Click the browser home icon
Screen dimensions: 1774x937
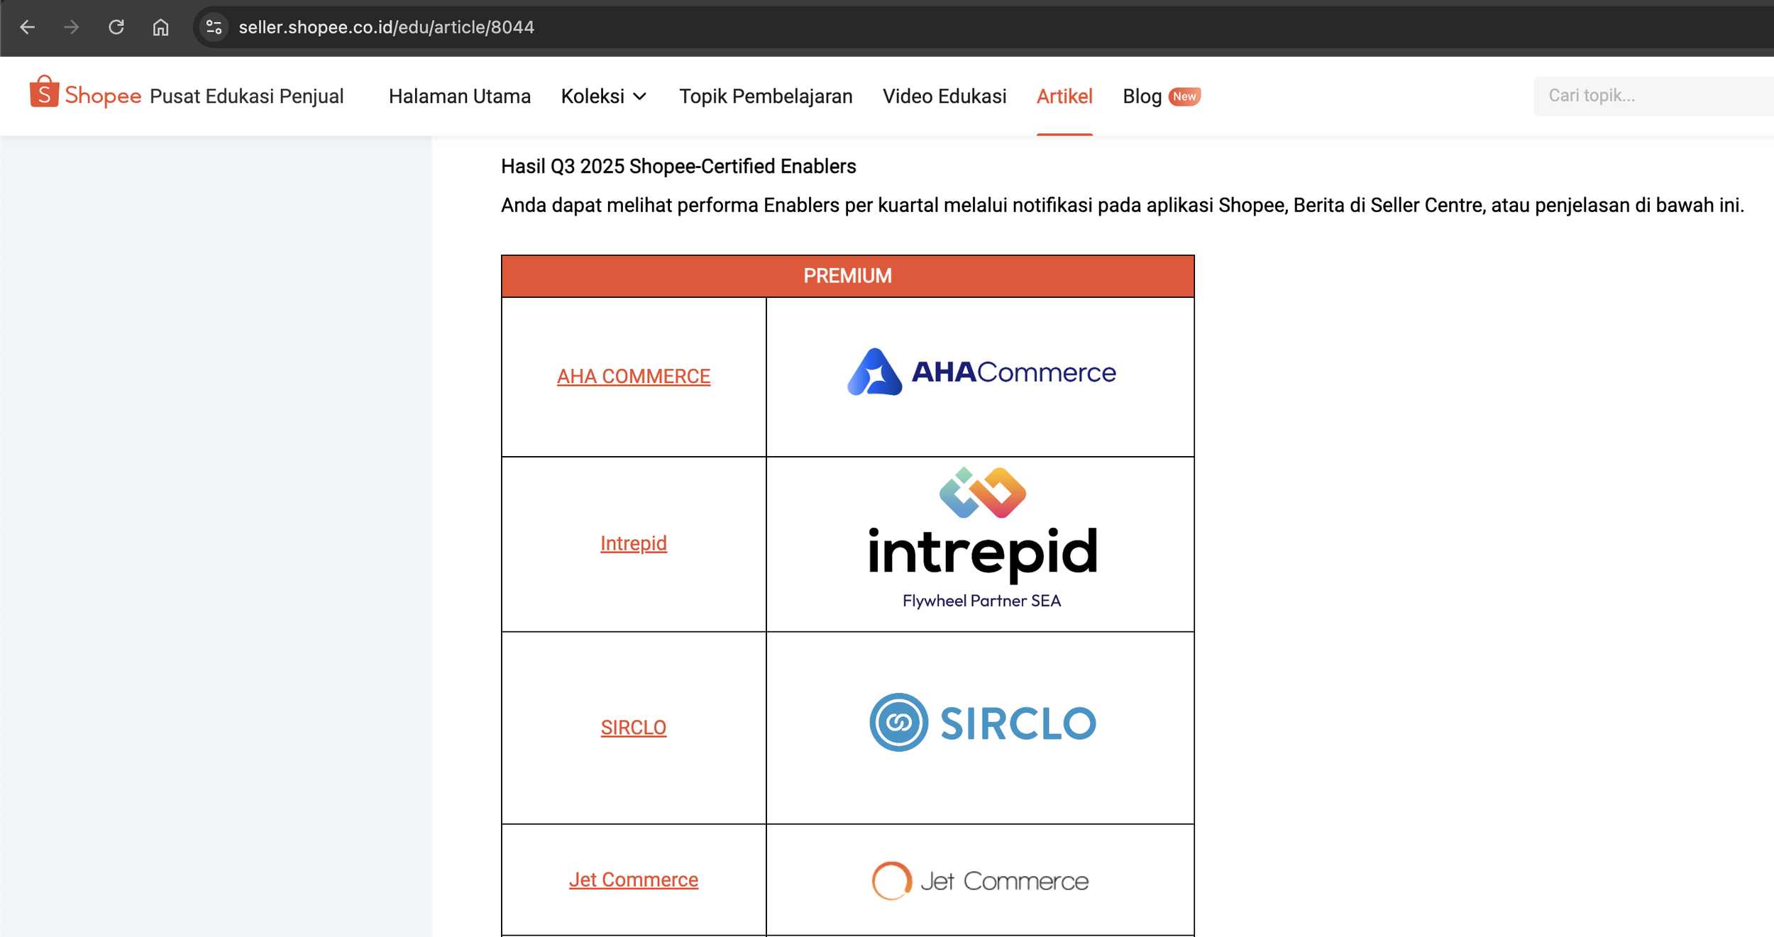pos(161,27)
